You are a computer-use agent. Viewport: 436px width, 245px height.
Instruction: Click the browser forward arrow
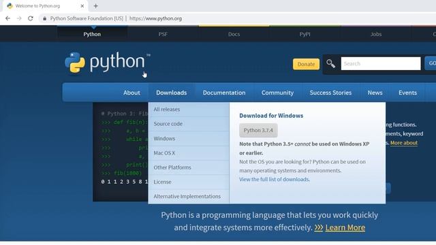pyautogui.click(x=19, y=18)
